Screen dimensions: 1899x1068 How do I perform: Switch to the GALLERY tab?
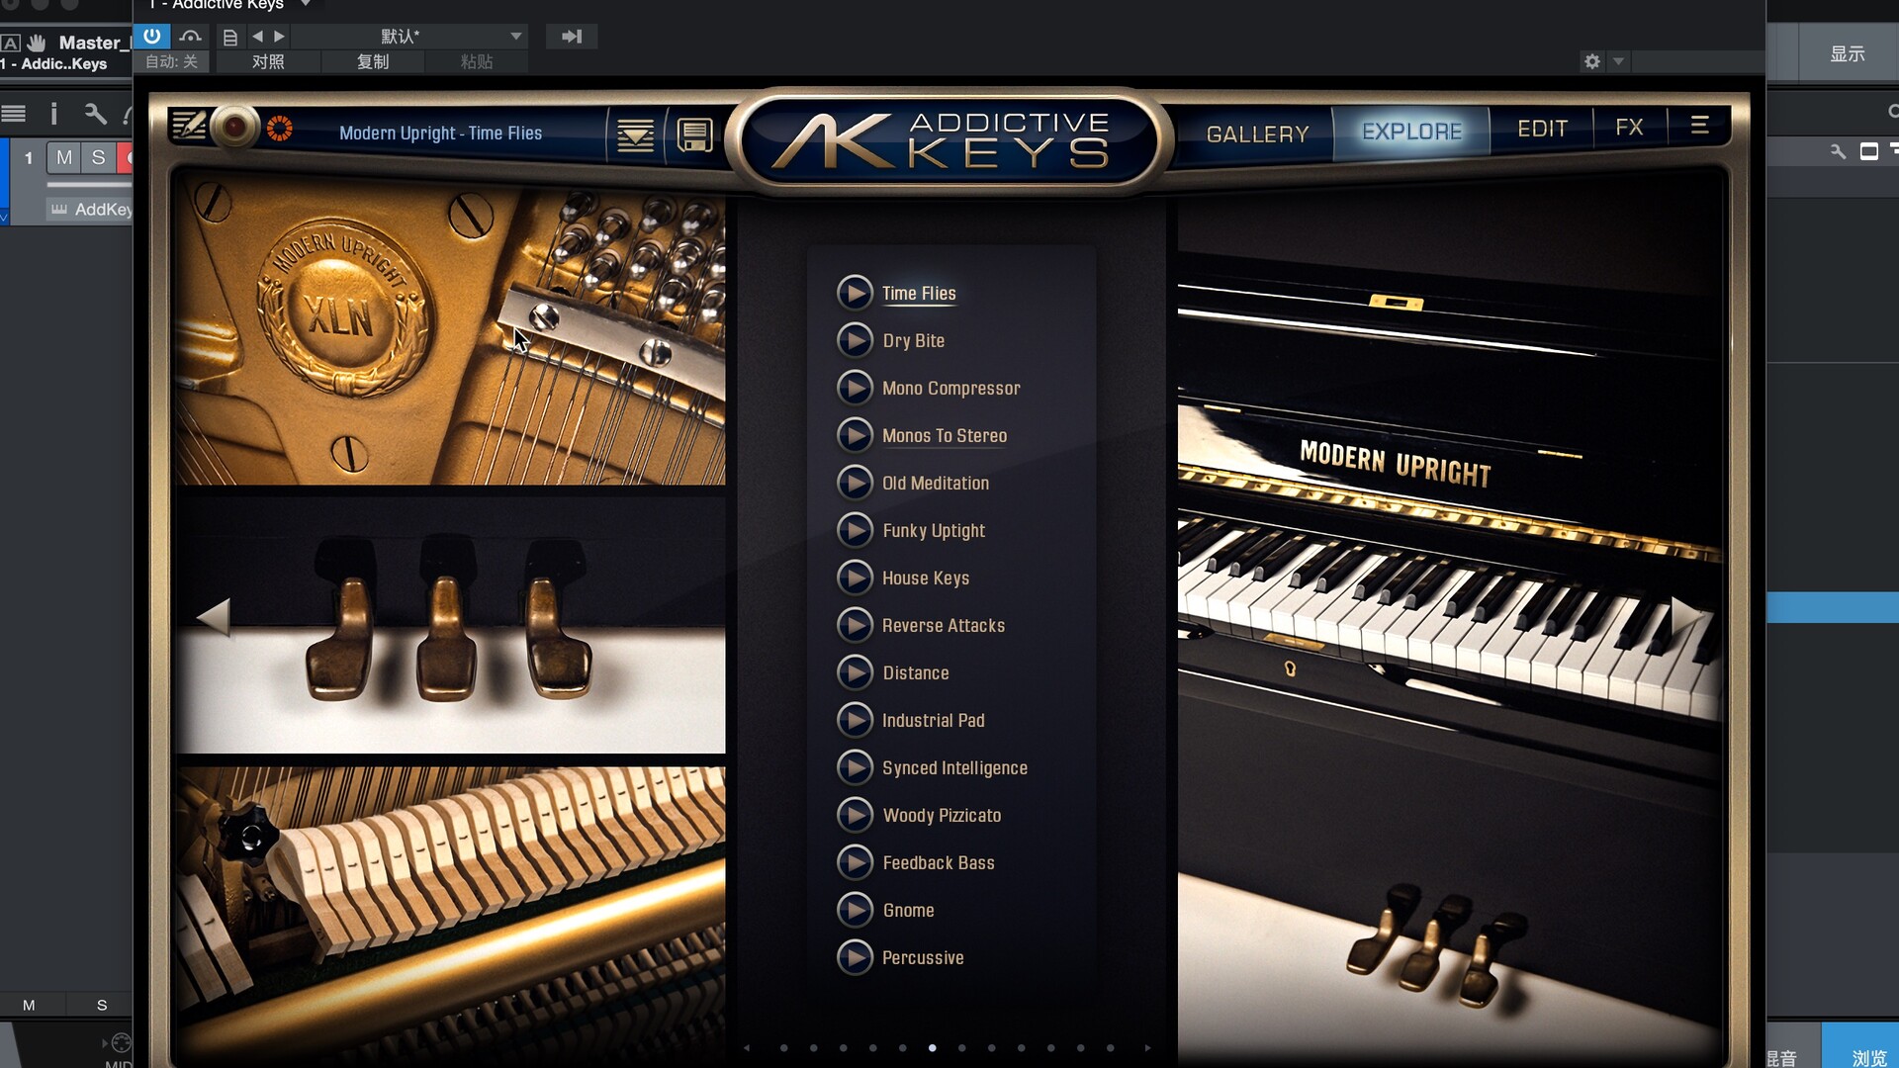1257,133
